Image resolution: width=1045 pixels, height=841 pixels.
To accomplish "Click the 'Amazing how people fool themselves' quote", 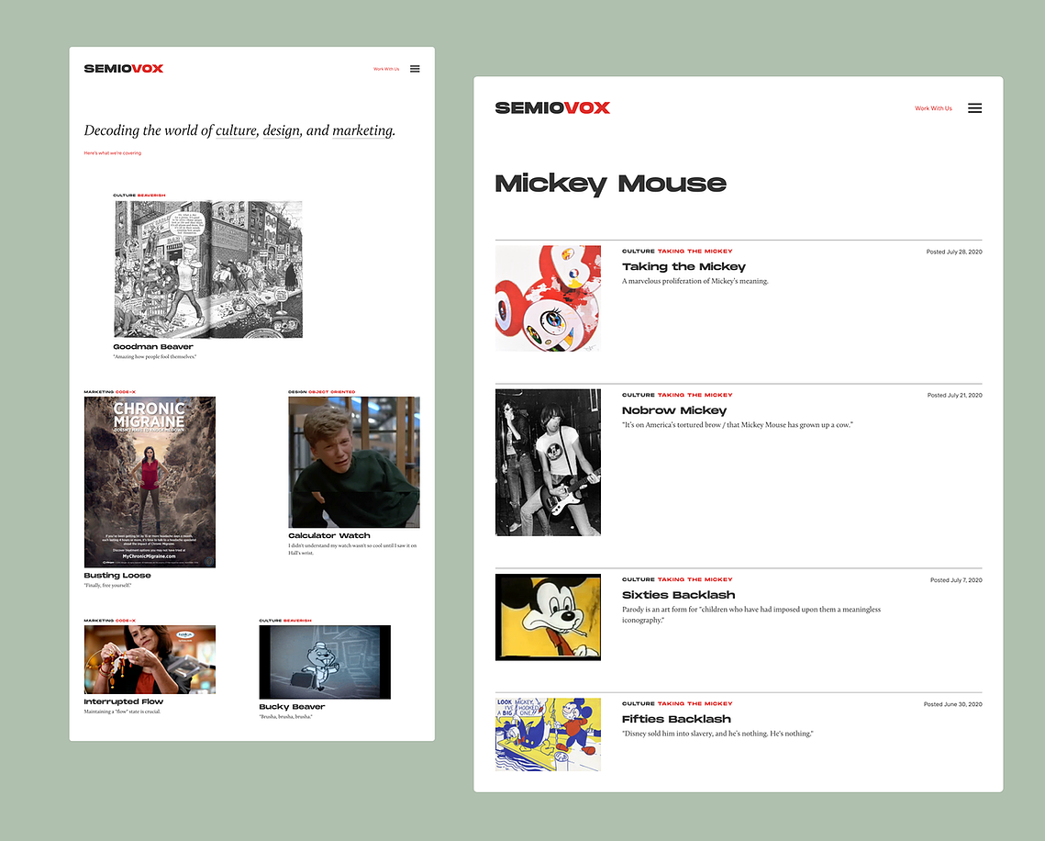I will pos(155,357).
